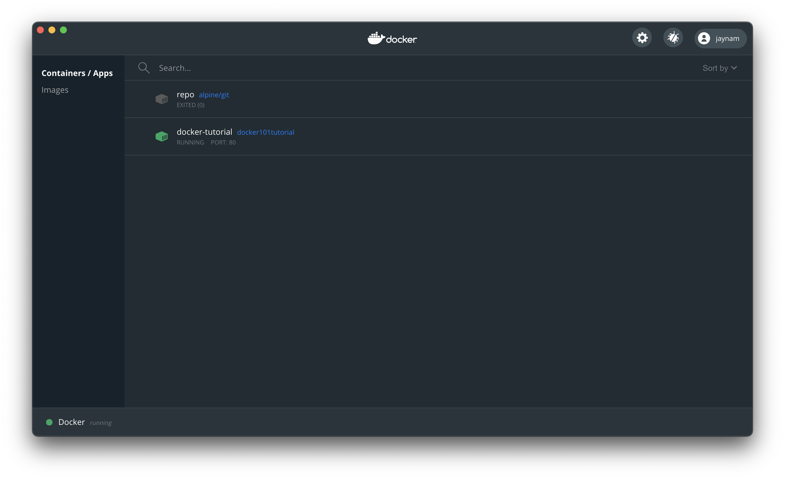Click the green docker-tutorial container icon
785x479 pixels.
161,136
